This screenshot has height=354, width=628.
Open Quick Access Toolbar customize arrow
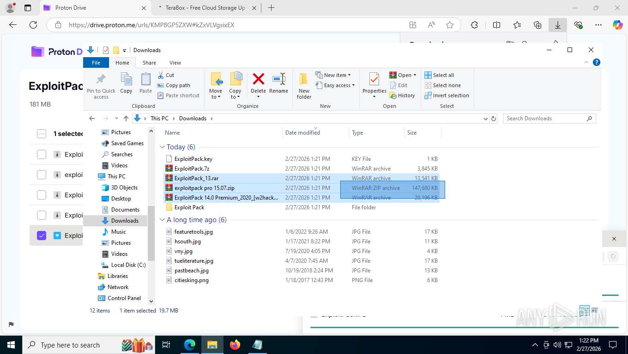pos(124,50)
